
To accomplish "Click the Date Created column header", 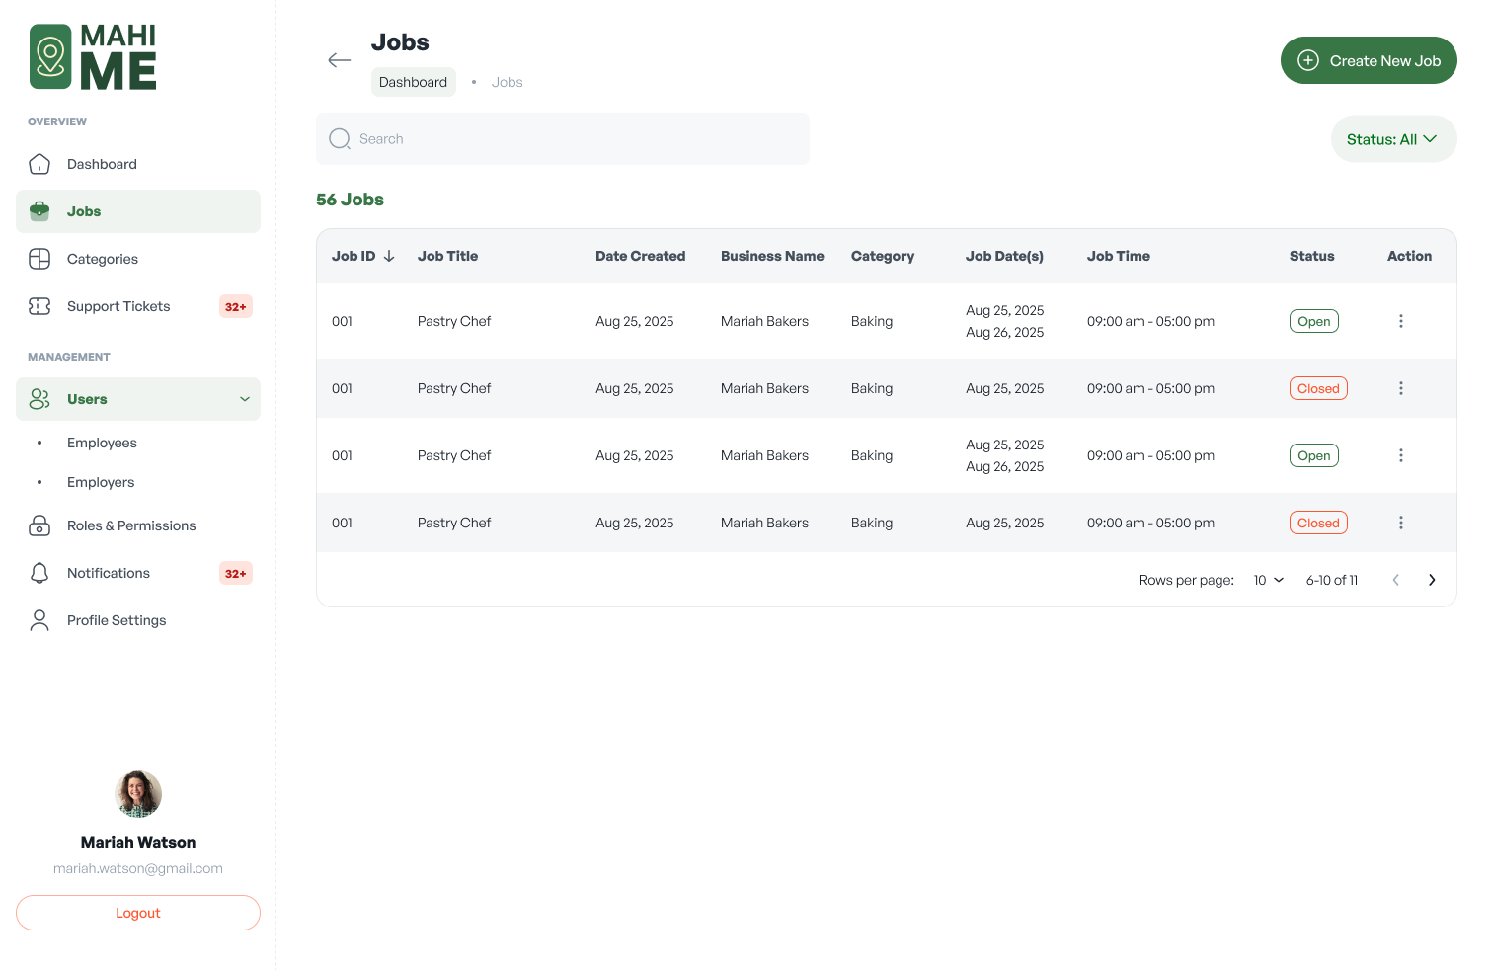I will pyautogui.click(x=640, y=256).
